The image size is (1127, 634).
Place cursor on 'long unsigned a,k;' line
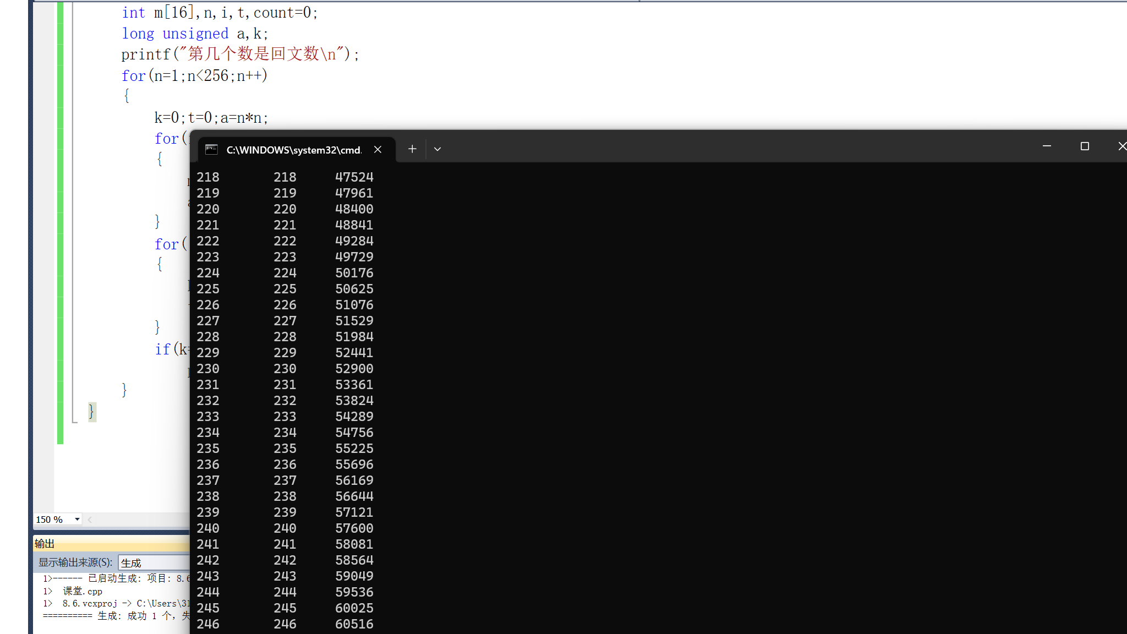[195, 34]
